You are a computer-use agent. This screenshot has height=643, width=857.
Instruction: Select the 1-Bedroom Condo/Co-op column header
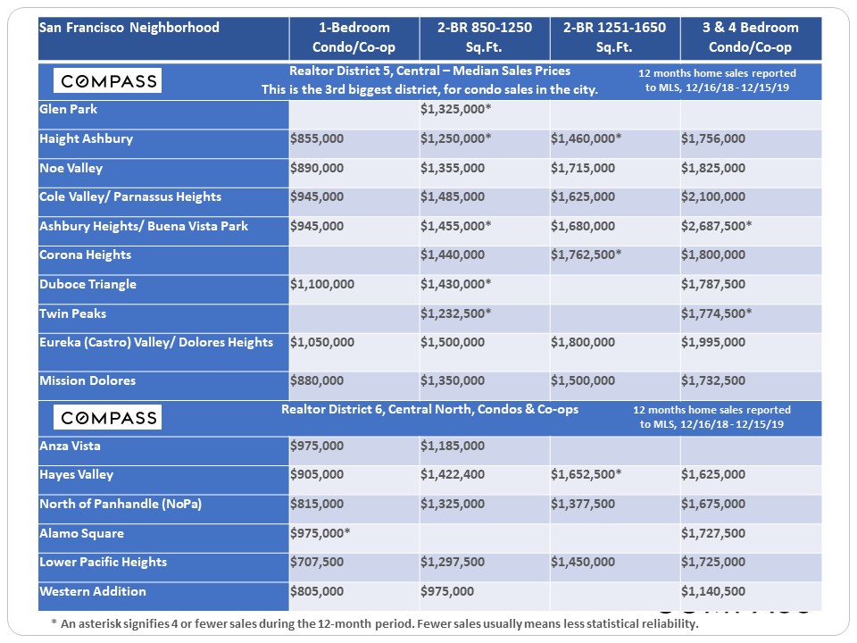354,37
